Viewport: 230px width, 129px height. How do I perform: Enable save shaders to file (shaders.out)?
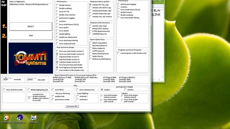(x=57, y=70)
